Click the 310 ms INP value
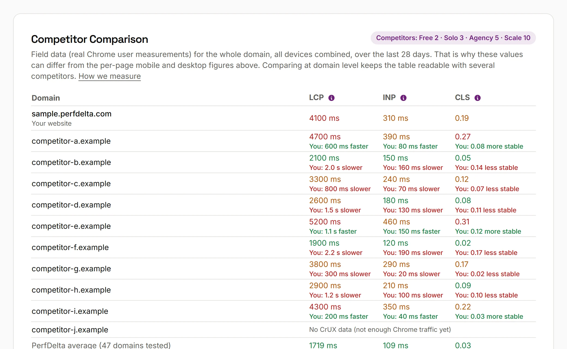This screenshot has height=349, width=567. pos(395,118)
